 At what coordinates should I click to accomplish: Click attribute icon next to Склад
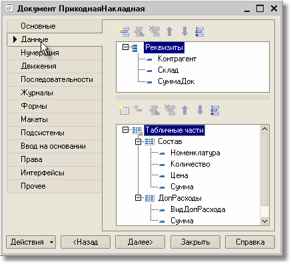(149, 71)
